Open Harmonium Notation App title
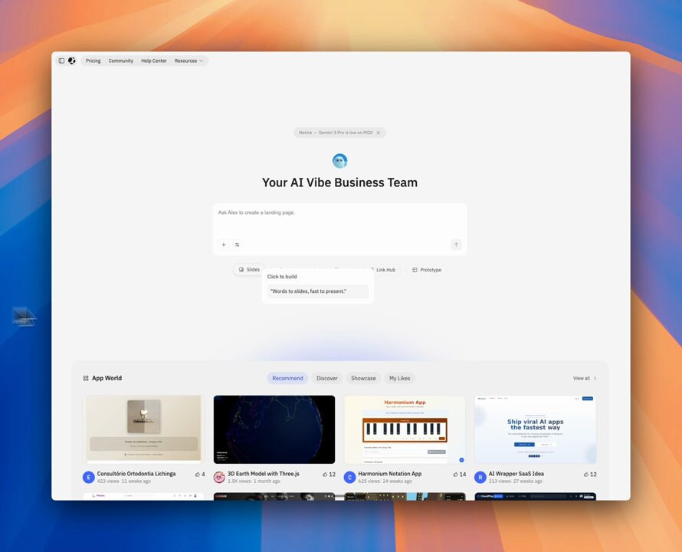 (390, 474)
